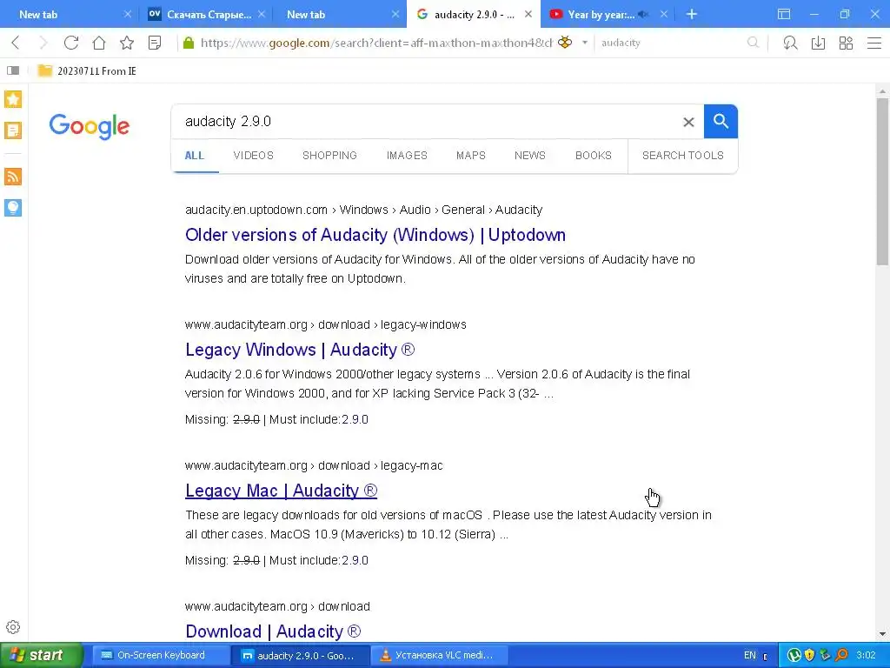Click the www.audacityteam.org legacy-windows breadcrumb
The width and height of the screenshot is (890, 668).
pyautogui.click(x=326, y=324)
